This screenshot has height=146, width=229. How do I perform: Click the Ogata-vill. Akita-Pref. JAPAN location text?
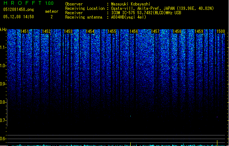click(x=162, y=8)
